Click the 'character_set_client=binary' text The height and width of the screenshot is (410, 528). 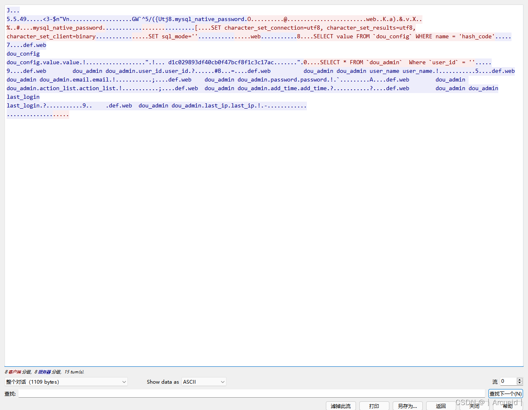click(x=51, y=36)
